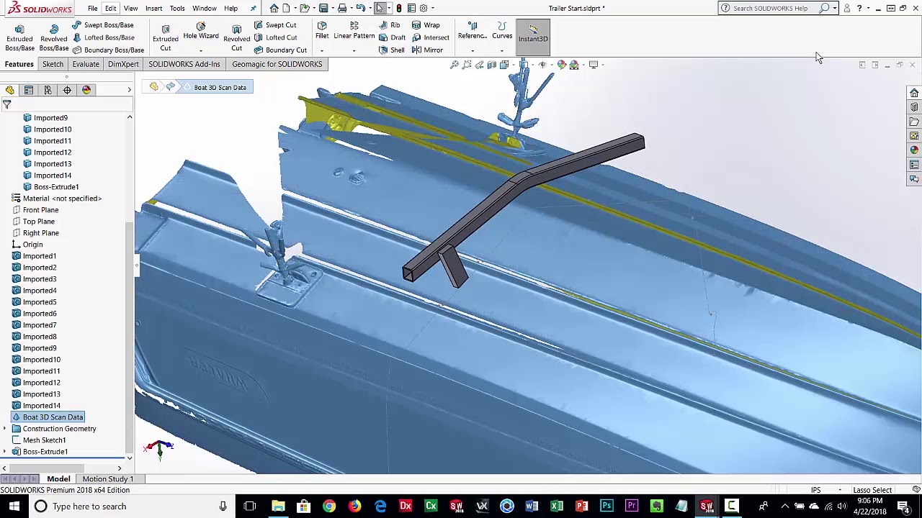Choose the Swept Boss/Base tool
This screenshot has width=922, height=518.
coord(103,25)
